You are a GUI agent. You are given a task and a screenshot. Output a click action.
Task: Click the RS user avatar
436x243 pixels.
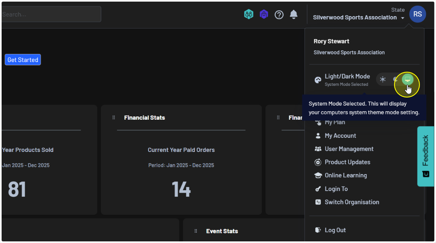(417, 15)
